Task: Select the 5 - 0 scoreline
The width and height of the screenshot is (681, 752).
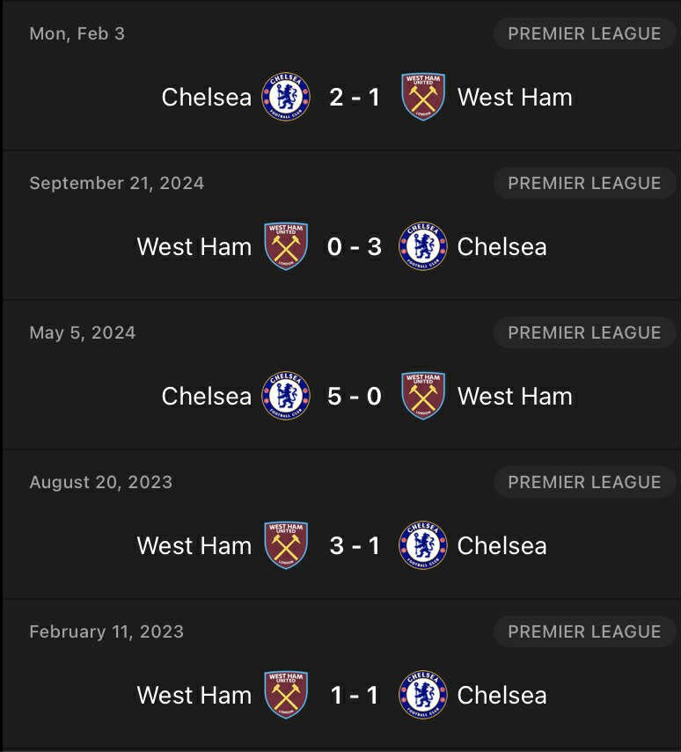Action: click(x=355, y=396)
